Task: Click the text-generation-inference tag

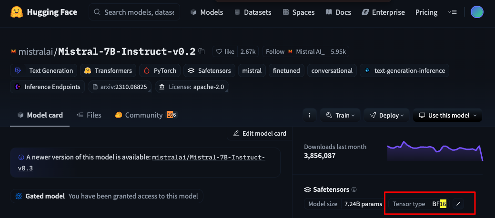Action: click(404, 70)
